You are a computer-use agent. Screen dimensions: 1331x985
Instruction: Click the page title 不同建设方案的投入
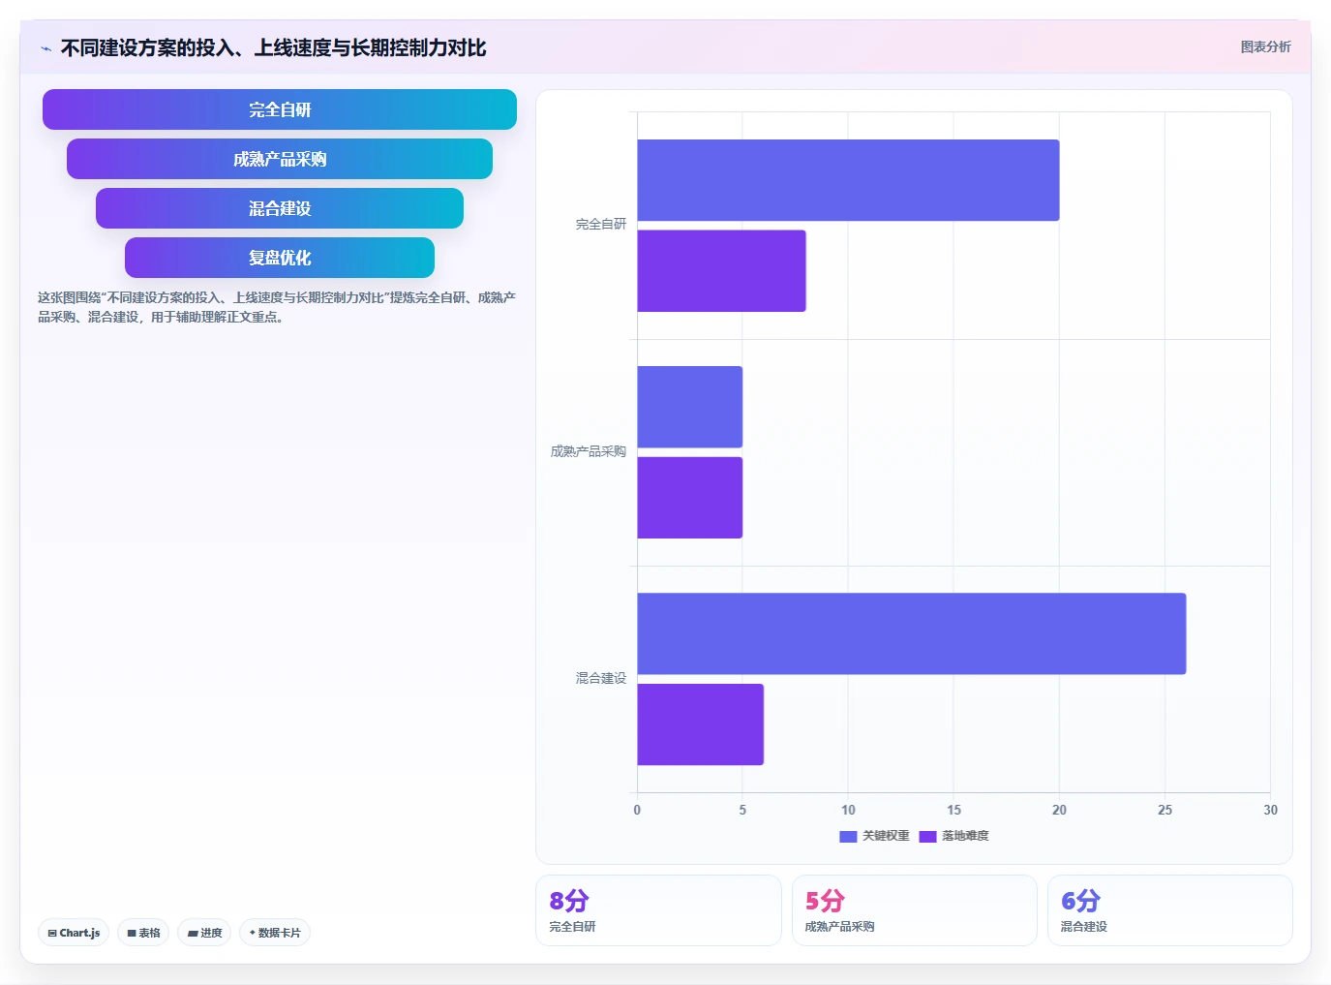tap(273, 47)
